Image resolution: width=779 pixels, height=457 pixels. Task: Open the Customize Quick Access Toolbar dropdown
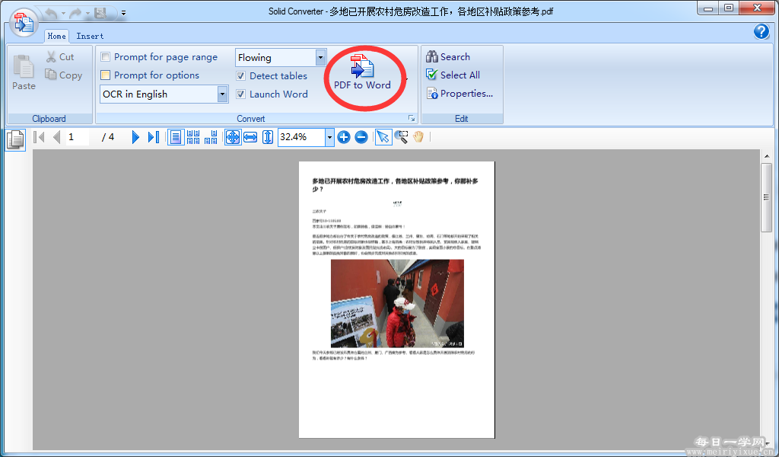tap(123, 13)
